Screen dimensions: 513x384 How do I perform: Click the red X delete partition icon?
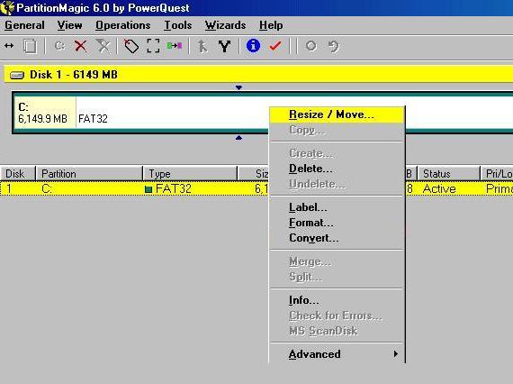pos(80,46)
